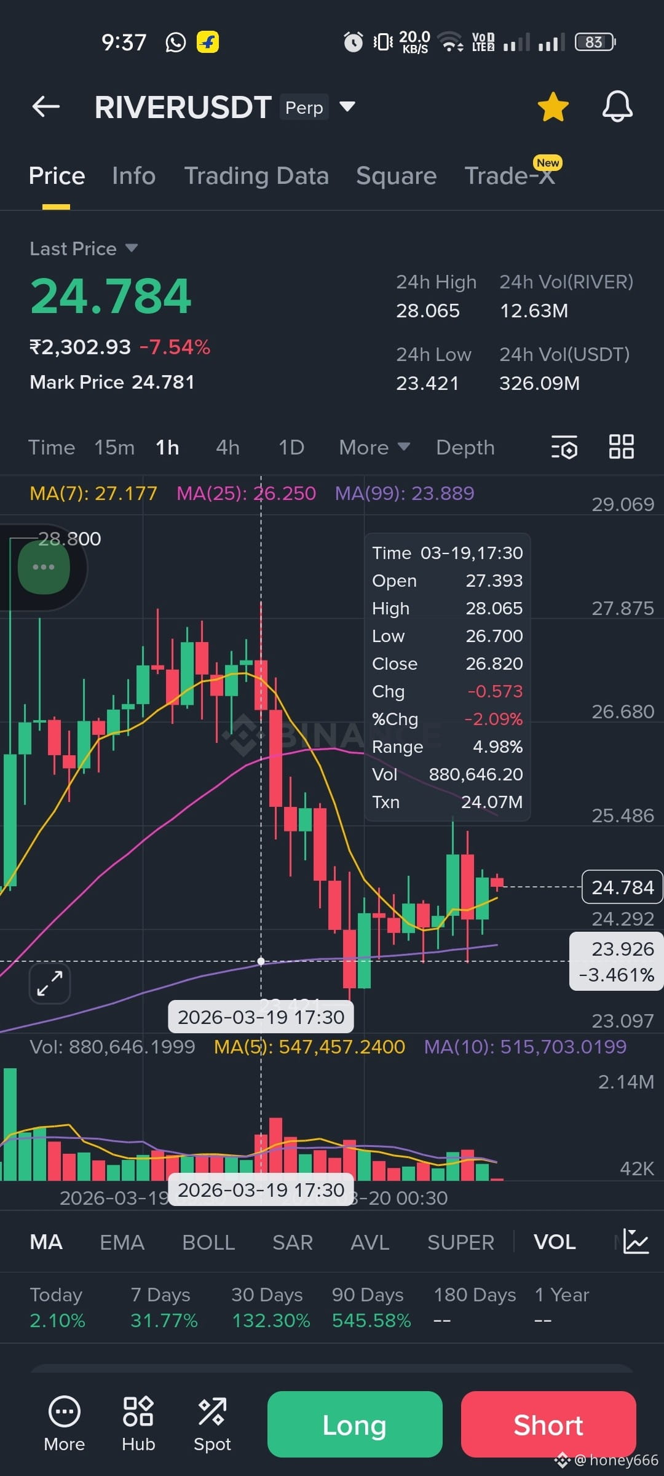Viewport: 664px width, 1476px height.
Task: Open the Trading Data tab
Action: (256, 176)
